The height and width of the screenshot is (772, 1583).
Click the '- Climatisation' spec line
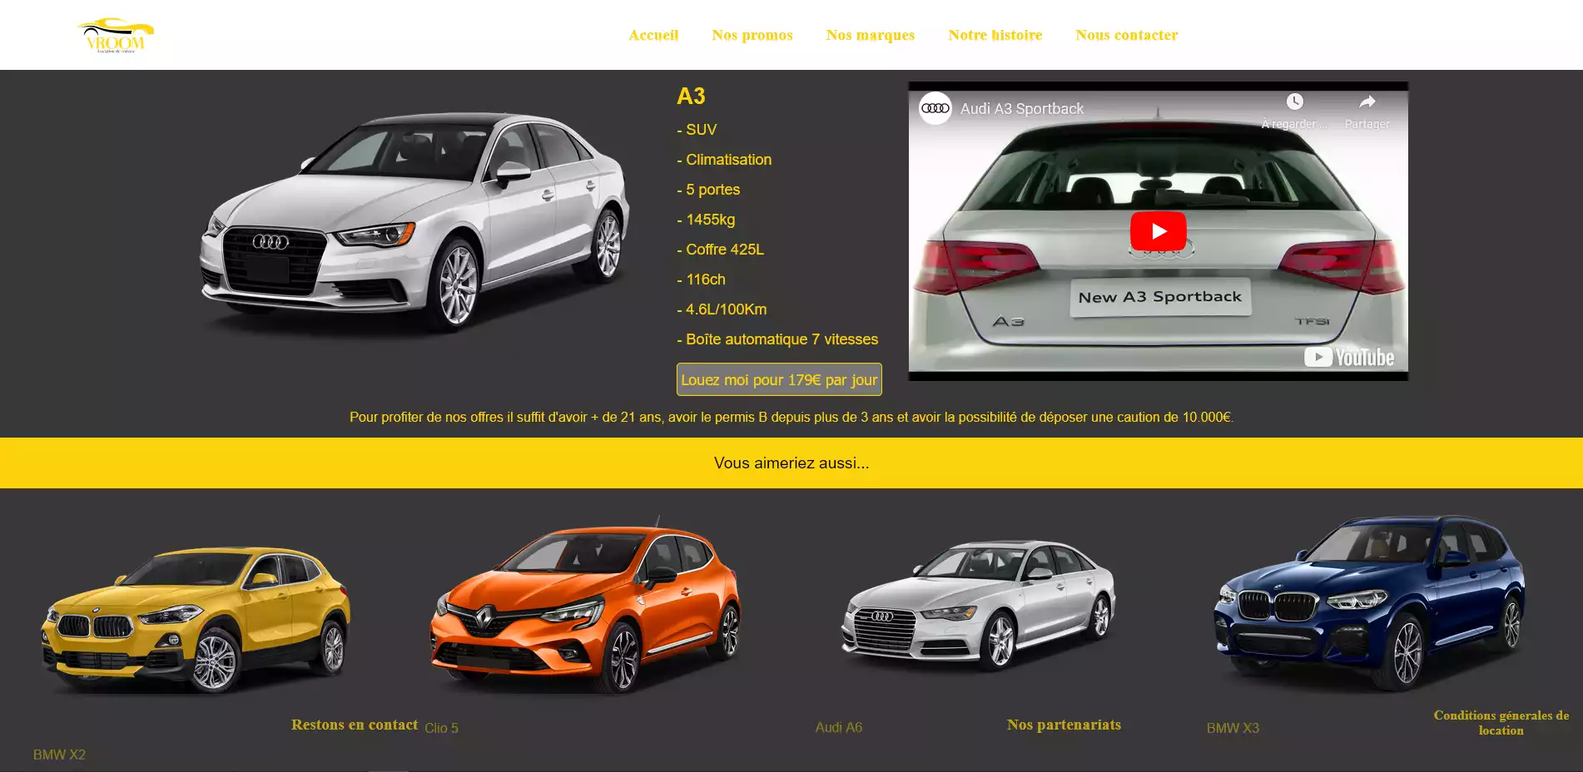point(724,160)
